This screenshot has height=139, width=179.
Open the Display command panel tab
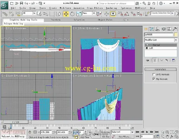point(169,29)
